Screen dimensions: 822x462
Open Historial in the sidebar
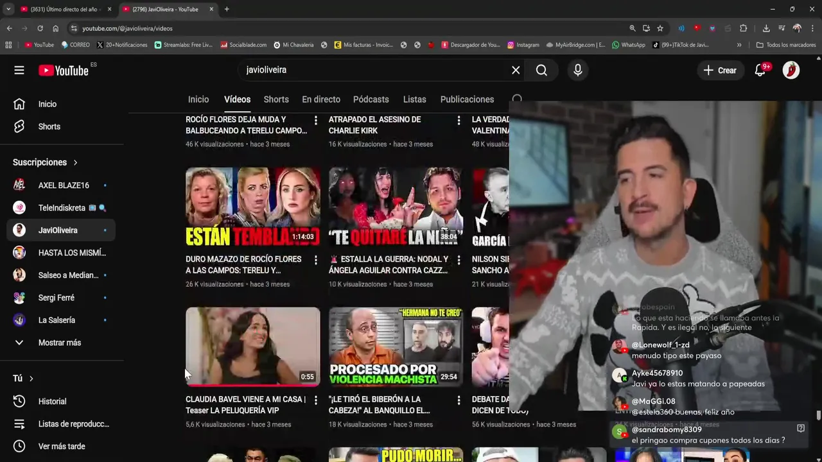[x=62, y=402]
